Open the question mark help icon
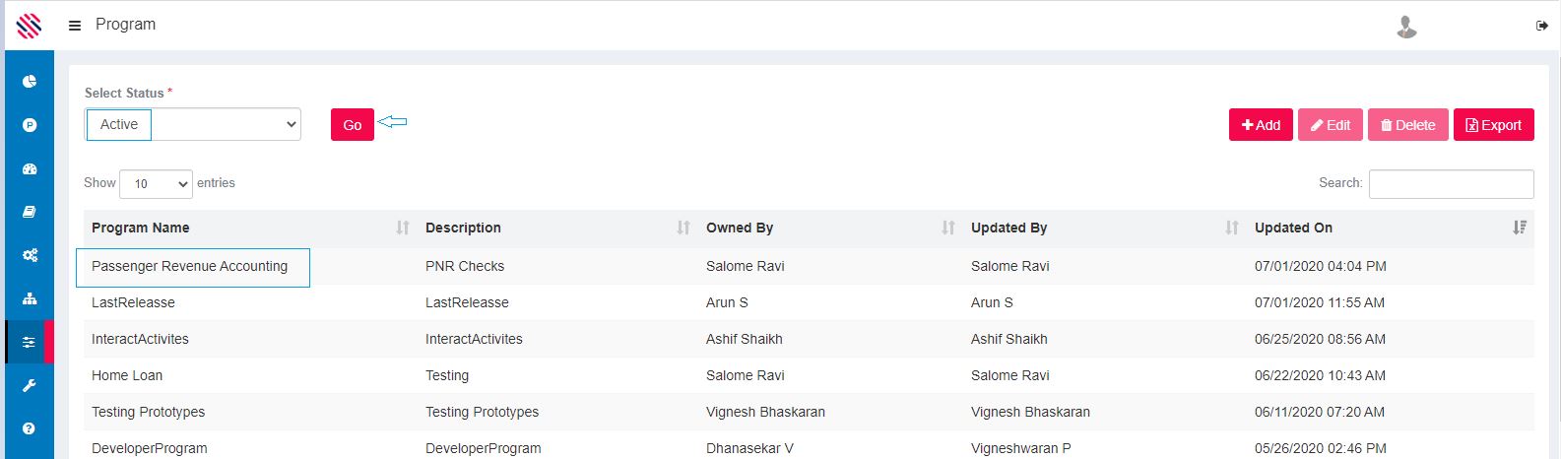This screenshot has height=459, width=1561. tap(30, 428)
